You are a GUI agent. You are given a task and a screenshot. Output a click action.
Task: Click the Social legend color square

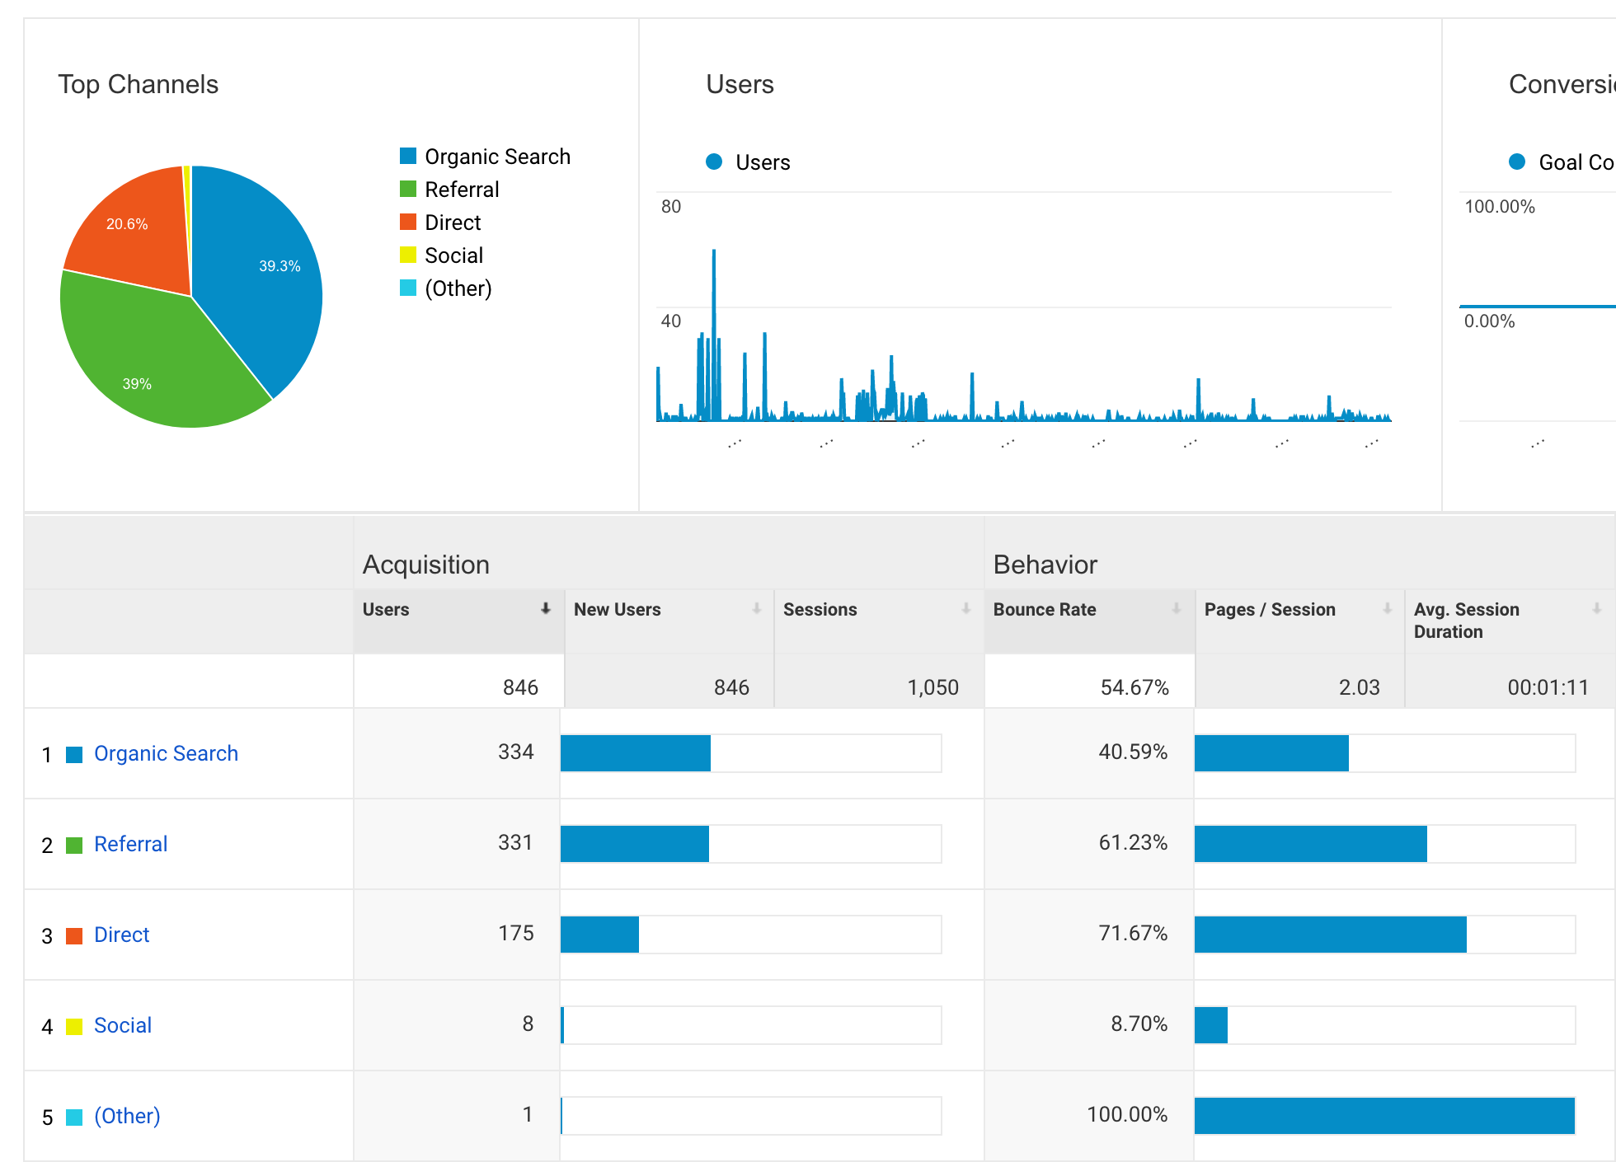point(408,255)
